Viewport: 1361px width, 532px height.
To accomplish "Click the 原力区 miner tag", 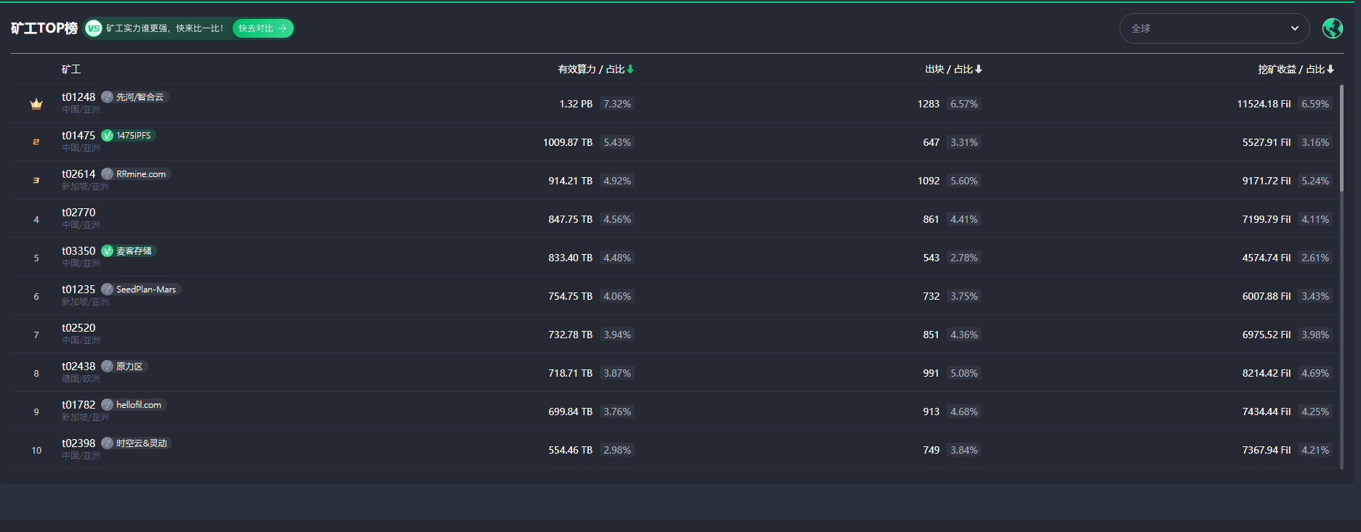I will pyautogui.click(x=129, y=367).
